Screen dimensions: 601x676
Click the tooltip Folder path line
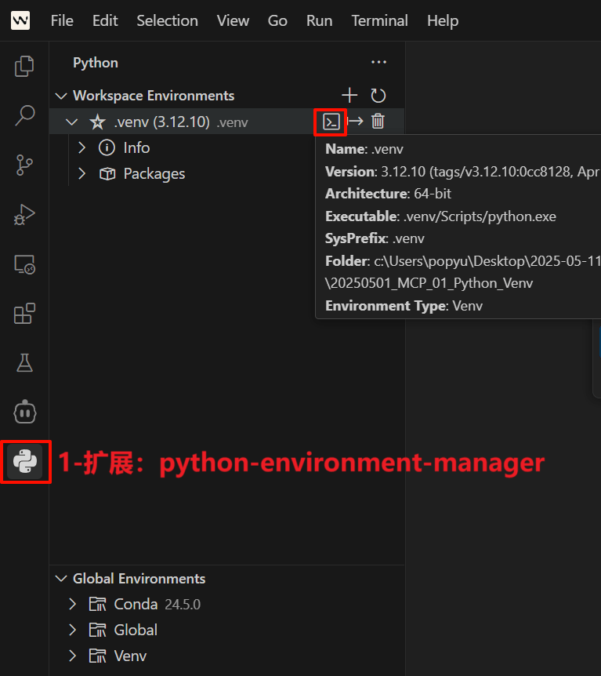(462, 272)
